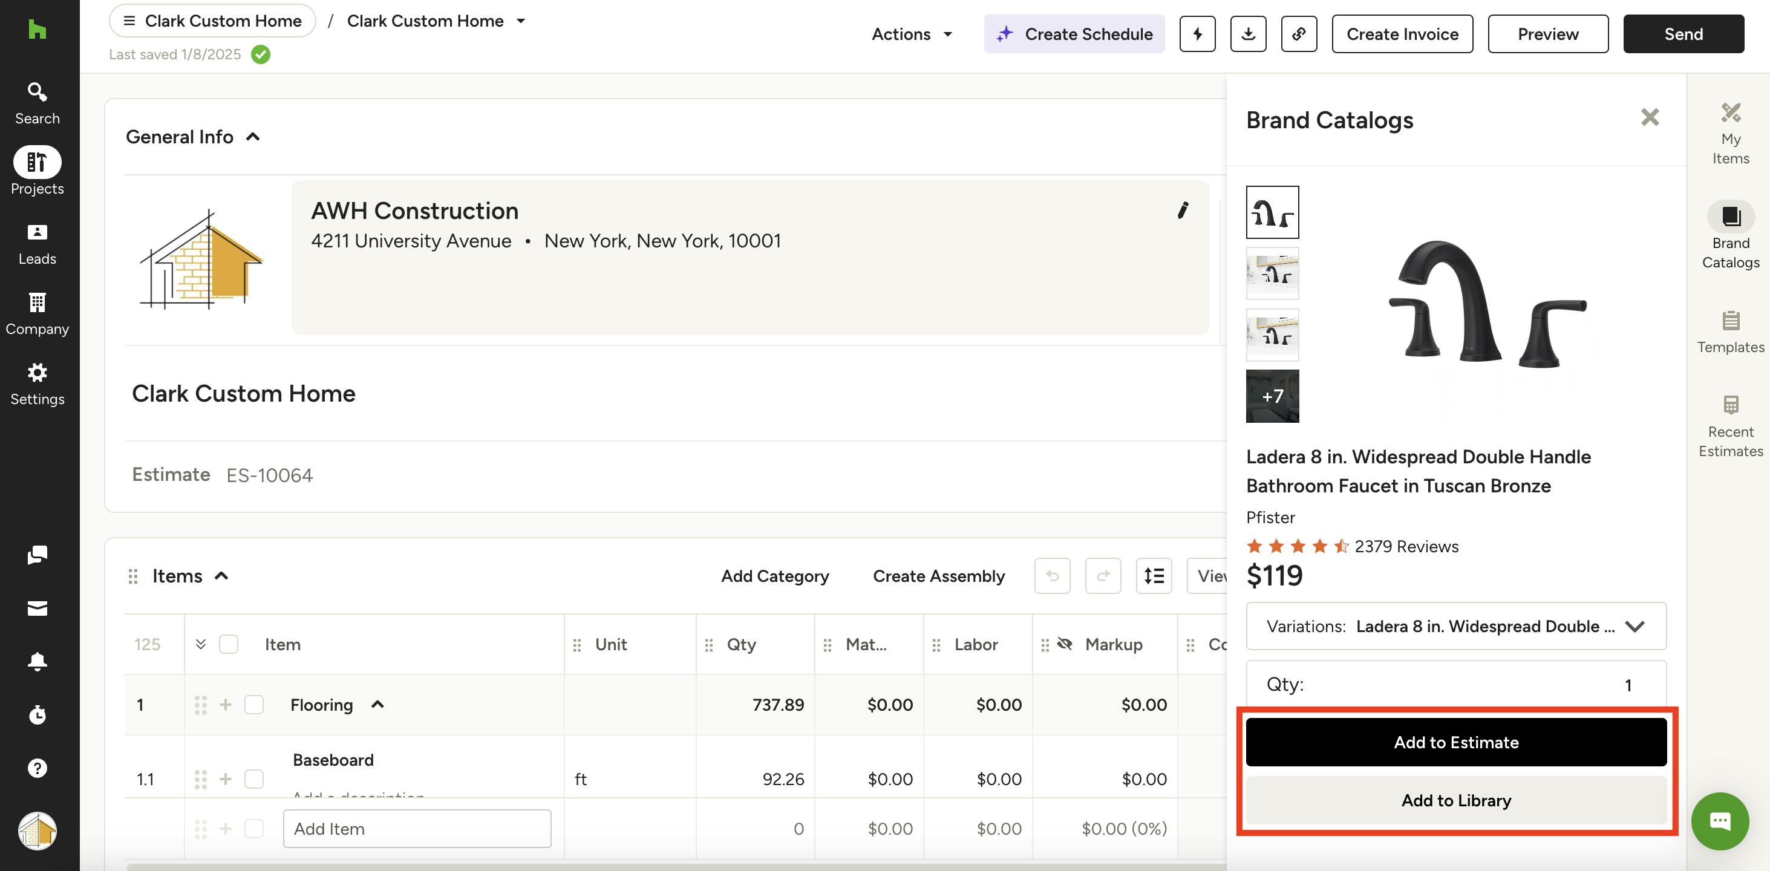The image size is (1770, 871).
Task: Click the user profile avatar
Action: (x=37, y=830)
